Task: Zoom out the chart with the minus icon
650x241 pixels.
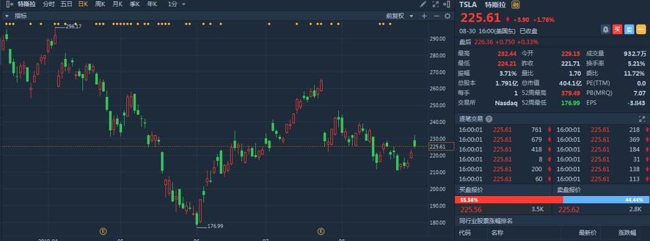Action: click(436, 16)
